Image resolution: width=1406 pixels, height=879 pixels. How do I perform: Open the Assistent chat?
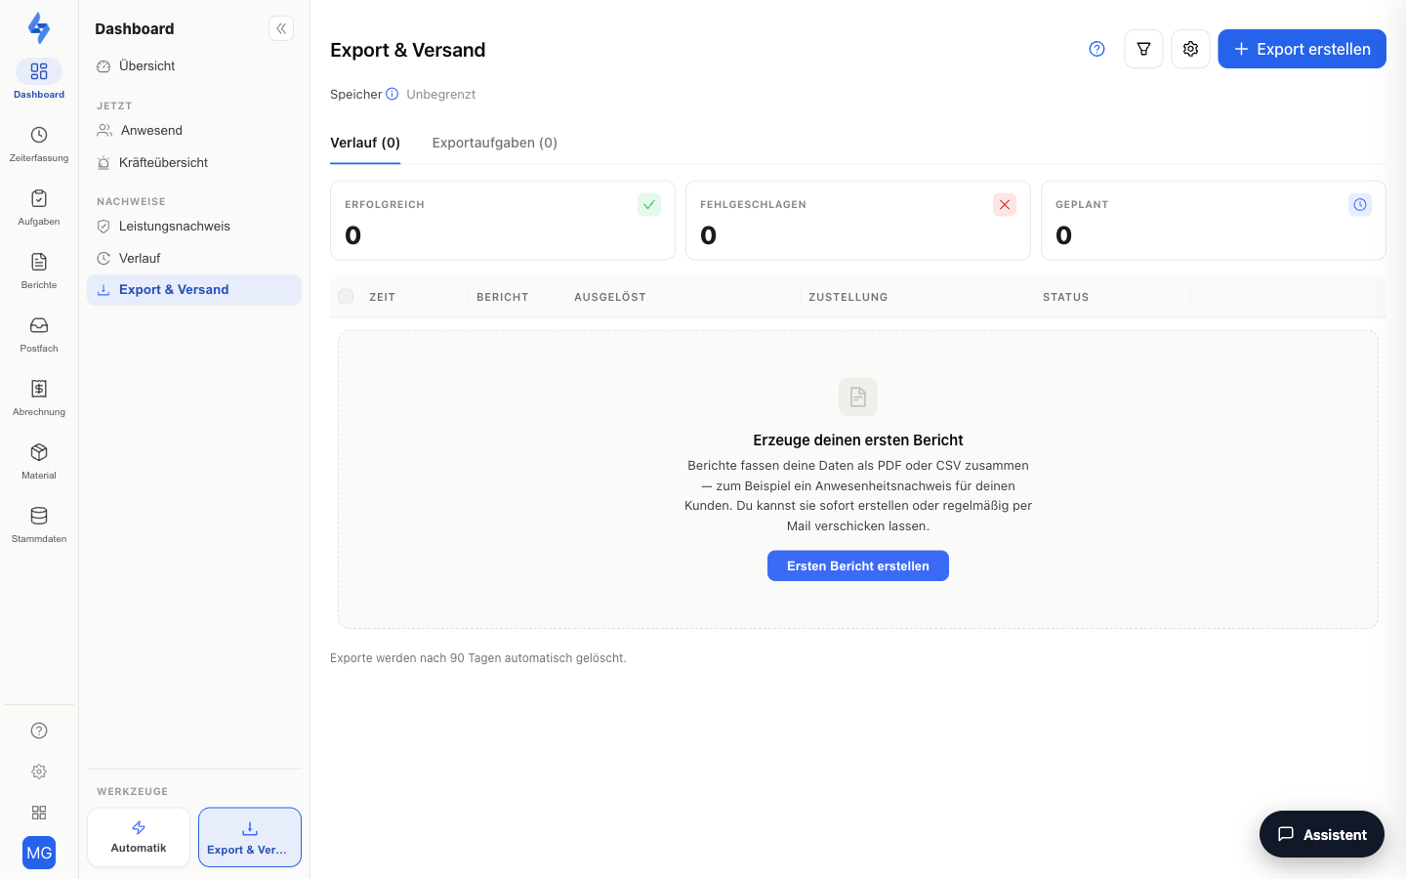(1322, 834)
